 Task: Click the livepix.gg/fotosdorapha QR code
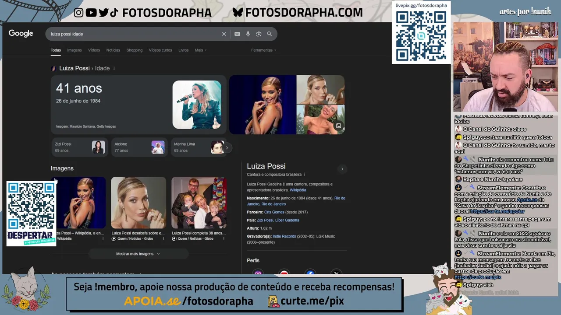point(421,36)
